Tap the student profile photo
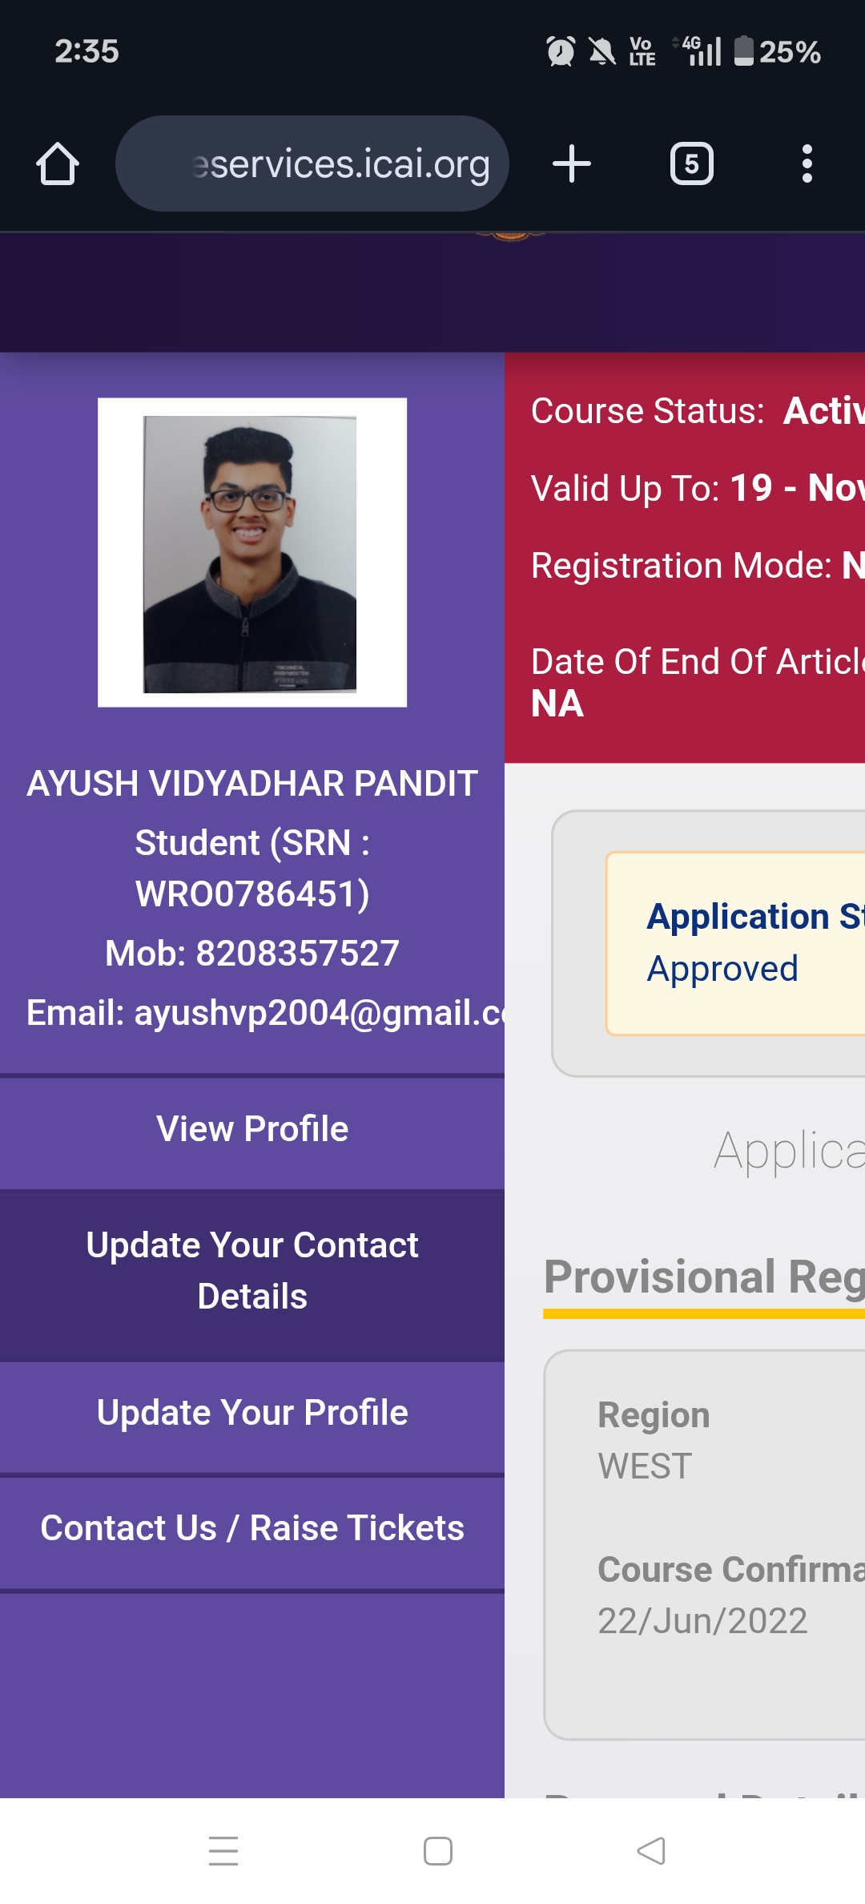 tap(251, 553)
